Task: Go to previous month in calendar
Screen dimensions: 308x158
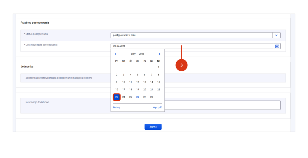Action: pyautogui.click(x=116, y=54)
